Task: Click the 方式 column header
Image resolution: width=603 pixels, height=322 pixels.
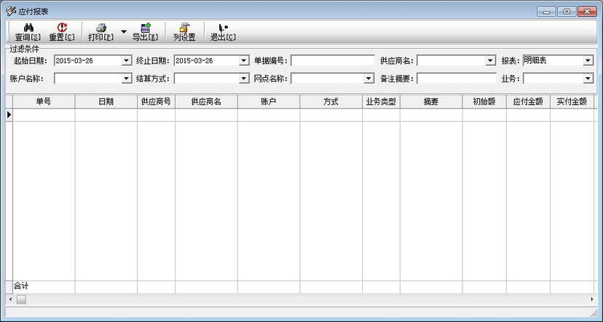Action: pyautogui.click(x=331, y=102)
